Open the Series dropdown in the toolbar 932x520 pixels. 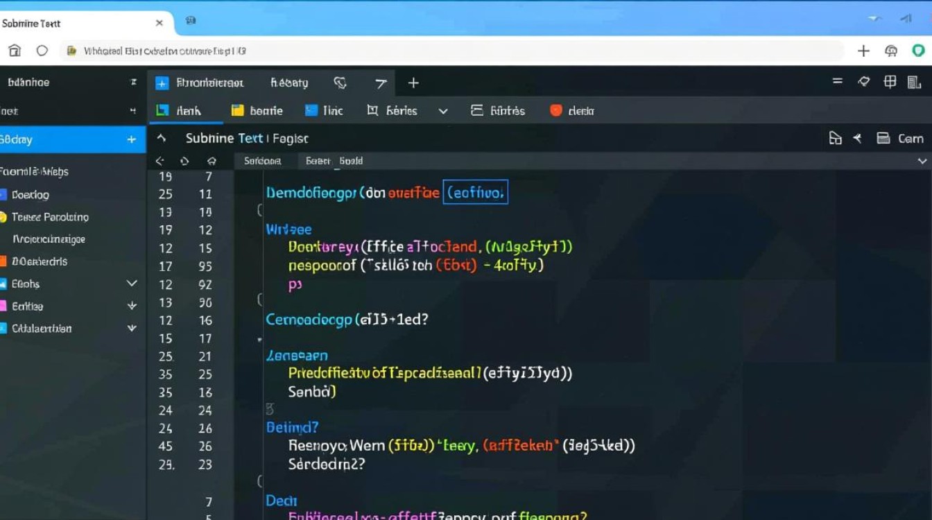[444, 110]
